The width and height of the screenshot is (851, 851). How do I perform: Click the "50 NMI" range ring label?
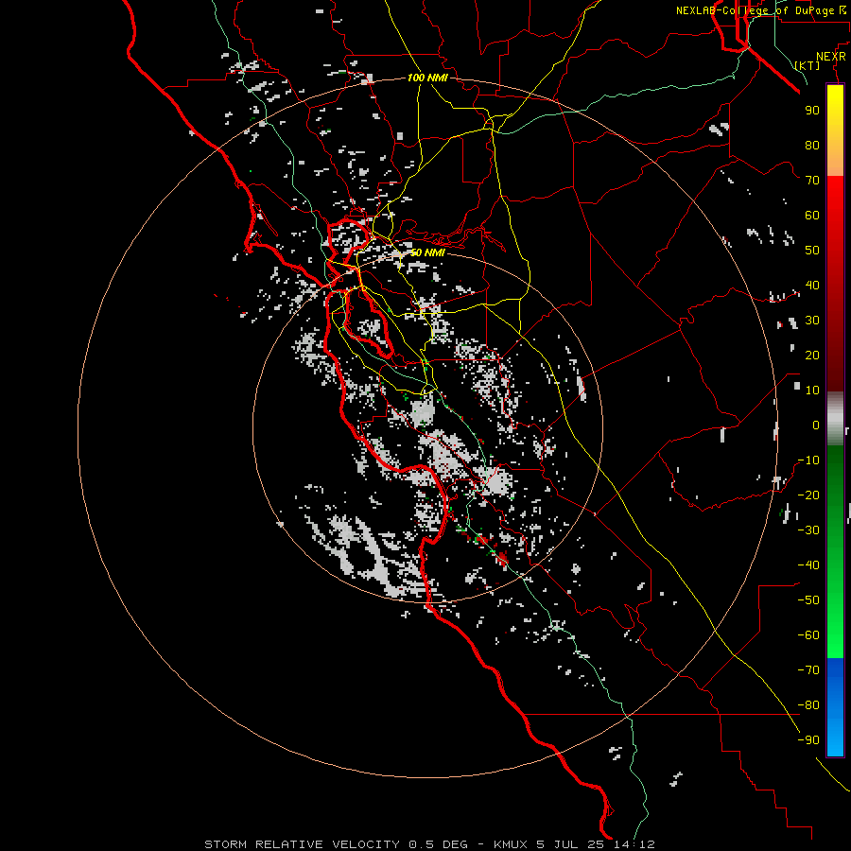[x=427, y=252]
